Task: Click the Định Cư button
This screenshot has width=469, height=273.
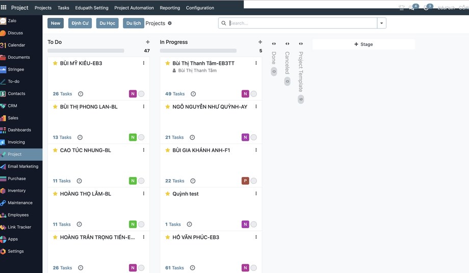Action: click(x=80, y=23)
